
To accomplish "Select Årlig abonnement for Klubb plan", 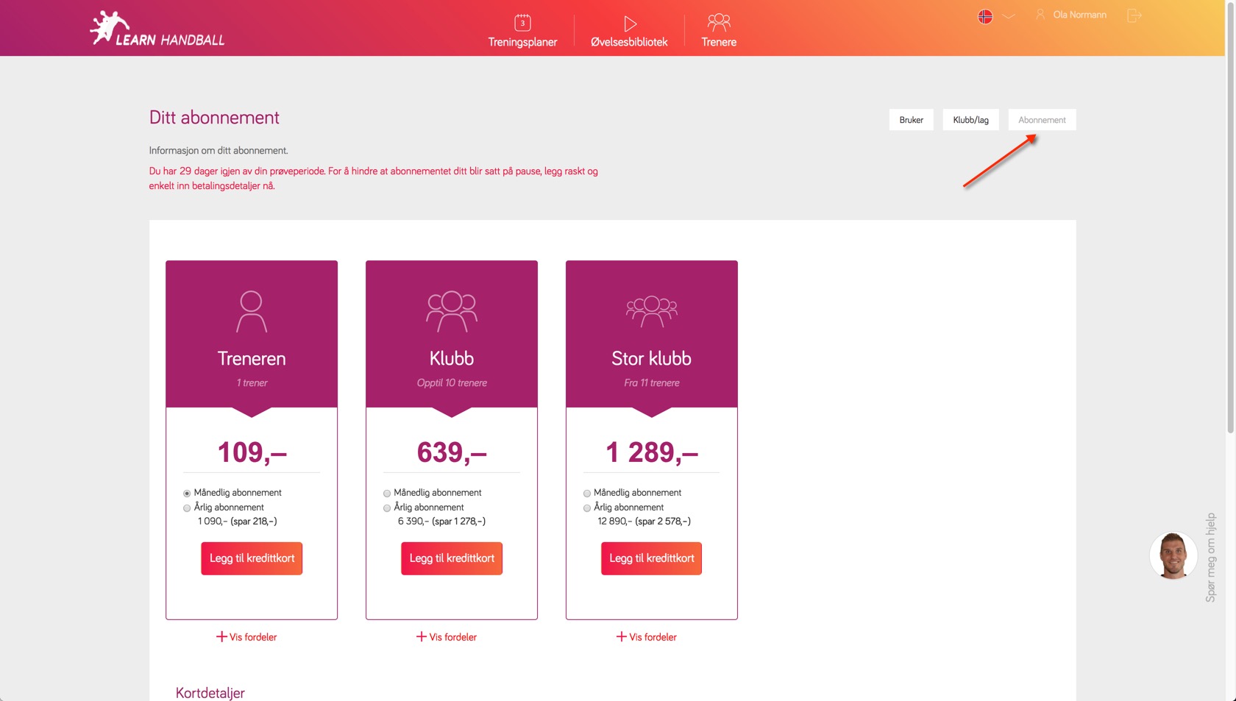I will 387,508.
